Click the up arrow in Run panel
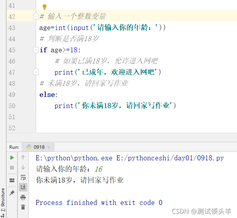The width and height of the screenshot is (237, 218). click(23, 158)
